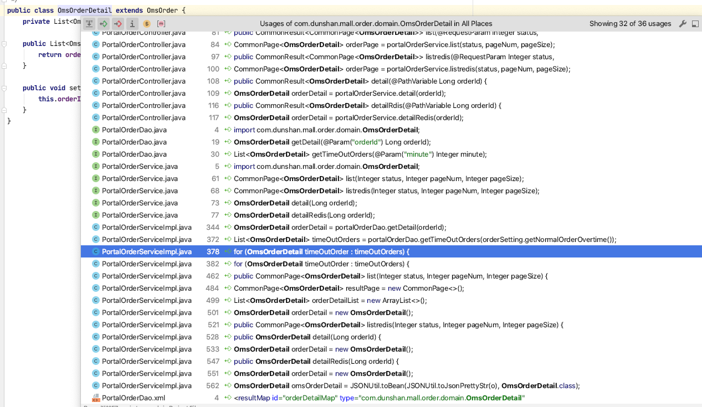Open usages in Find tool window
The width and height of the screenshot is (702, 407).
click(695, 24)
